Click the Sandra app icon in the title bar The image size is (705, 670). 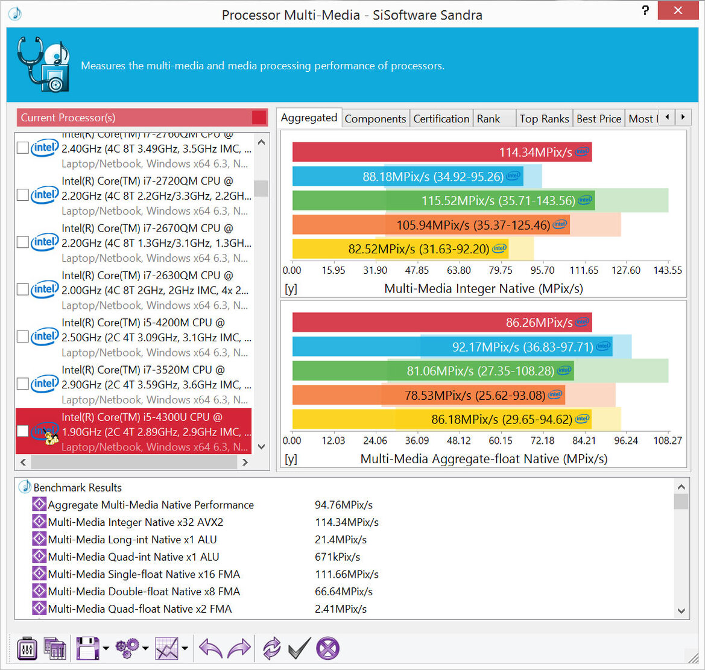pos(15,14)
